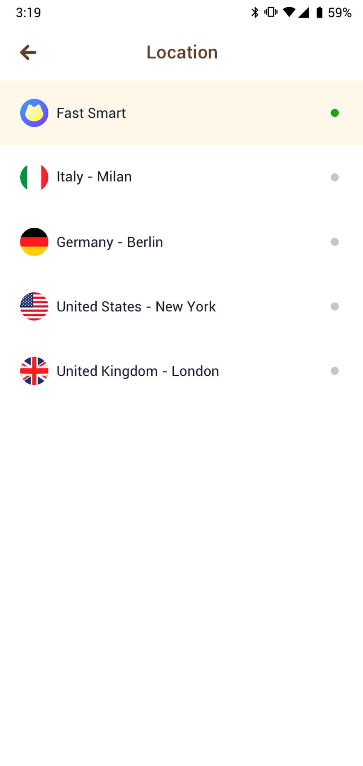Pick the United States - New York label

[x=136, y=306]
